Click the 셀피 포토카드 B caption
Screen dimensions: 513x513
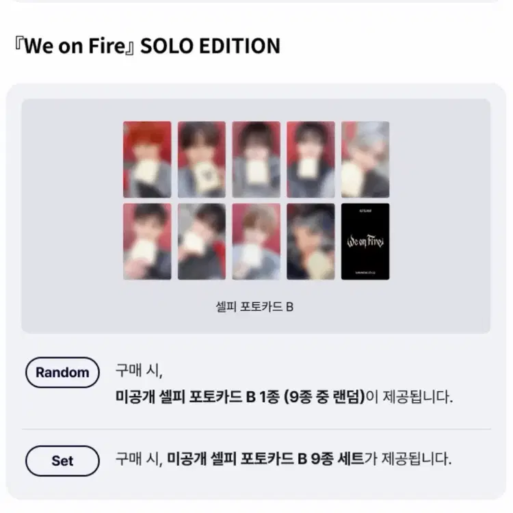click(254, 306)
